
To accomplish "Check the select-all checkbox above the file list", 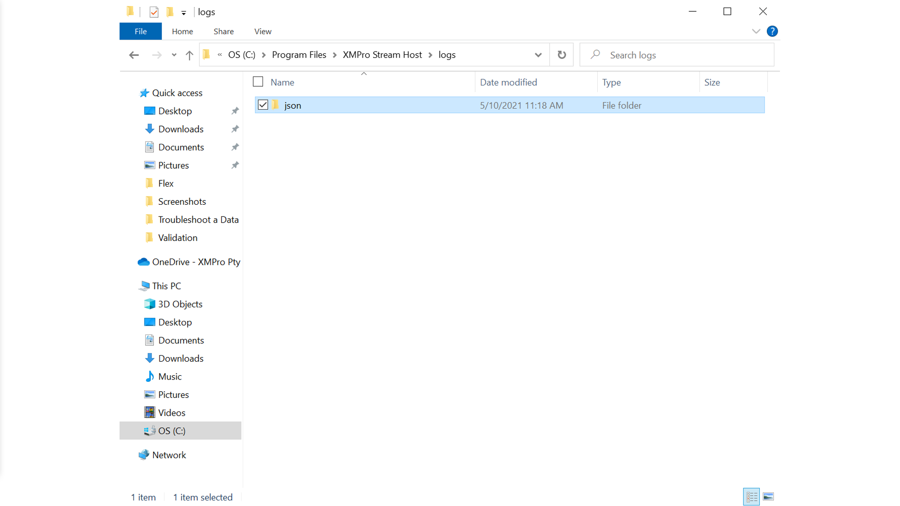I will pos(258,81).
